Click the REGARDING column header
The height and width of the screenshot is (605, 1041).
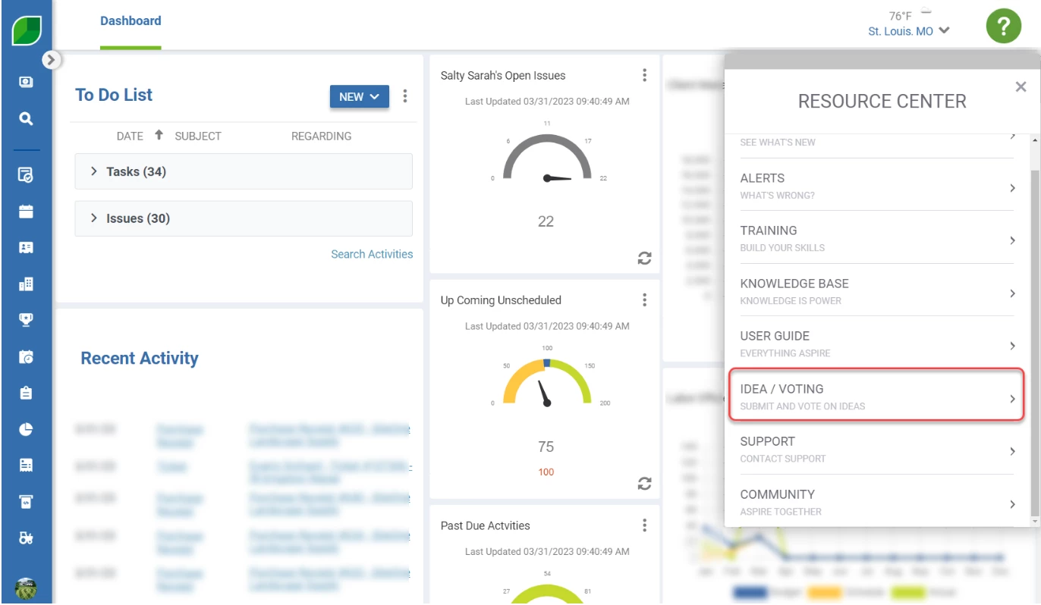(x=322, y=136)
